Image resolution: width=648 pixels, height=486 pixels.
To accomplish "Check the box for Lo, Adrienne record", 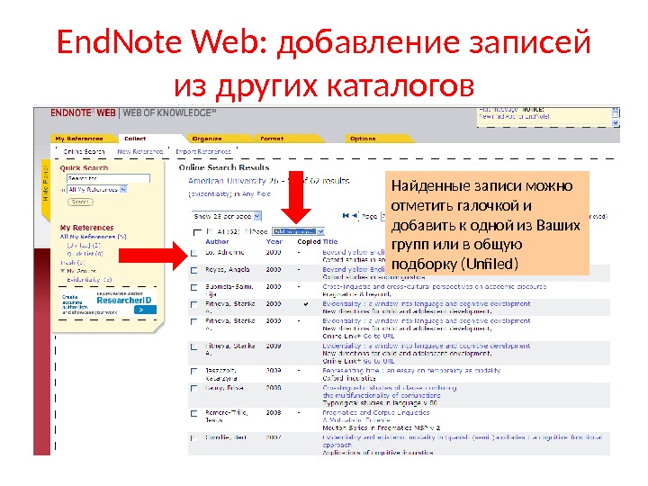I will [194, 253].
